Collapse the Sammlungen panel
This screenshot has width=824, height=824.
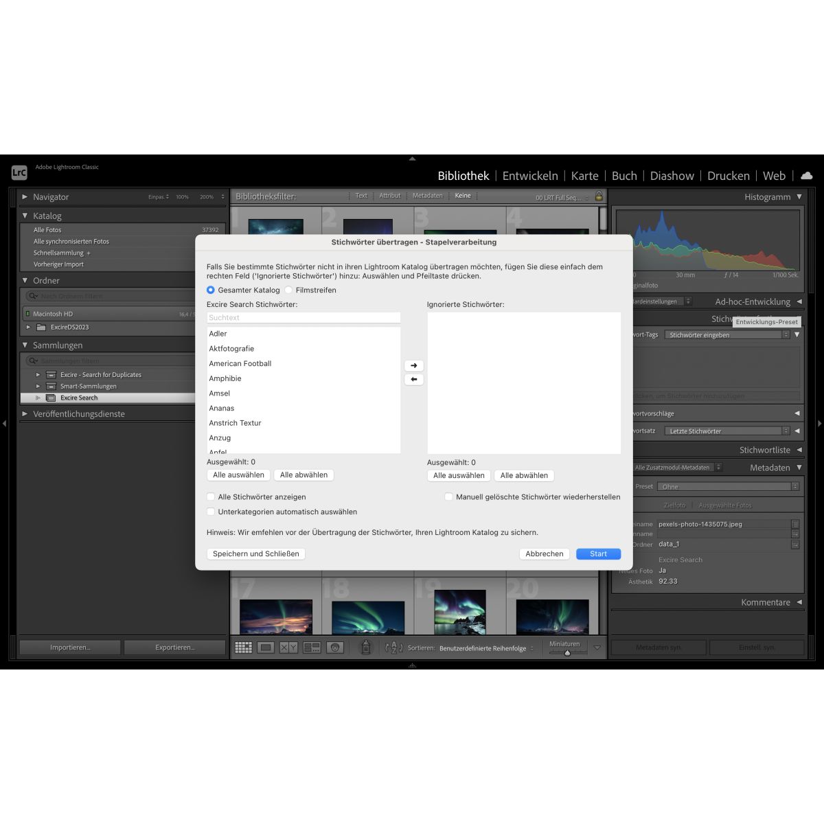25,345
